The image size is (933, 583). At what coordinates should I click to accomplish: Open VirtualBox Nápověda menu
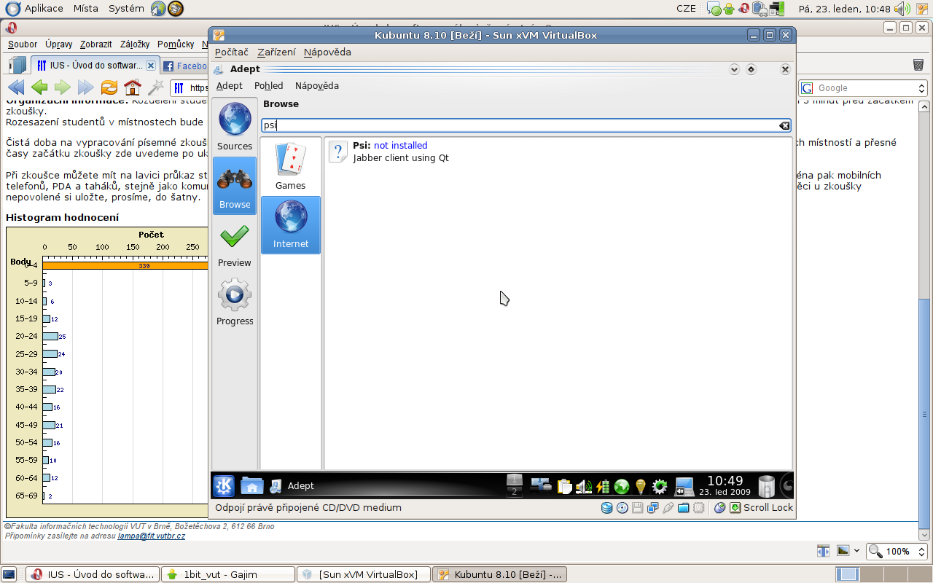pyautogui.click(x=327, y=52)
